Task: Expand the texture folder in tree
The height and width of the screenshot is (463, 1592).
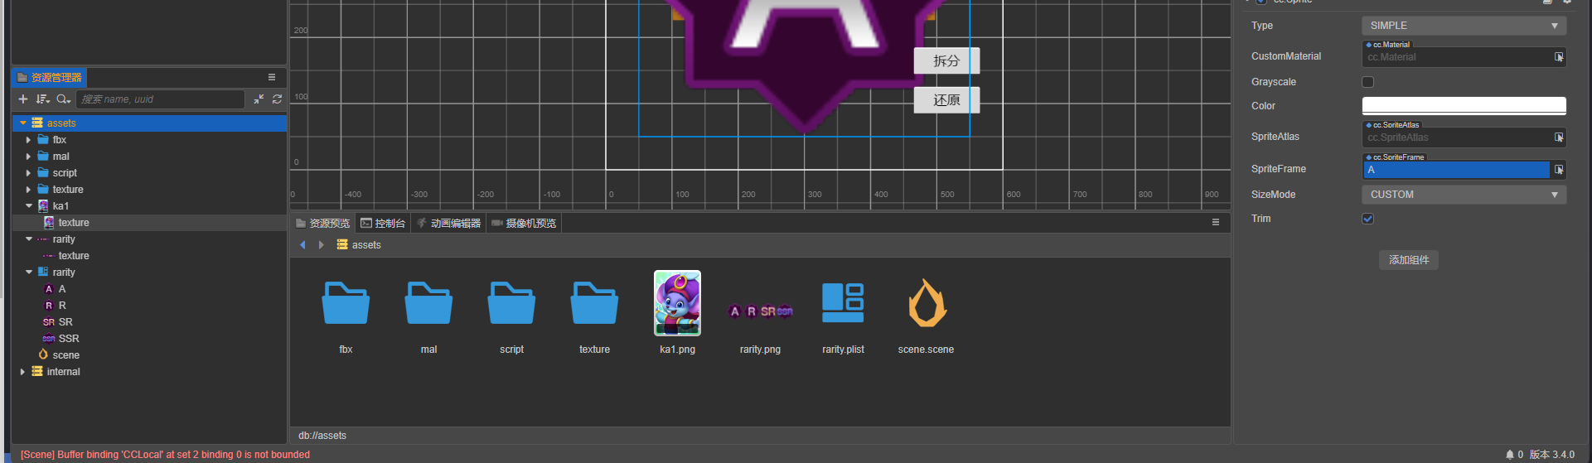Action: point(28,190)
